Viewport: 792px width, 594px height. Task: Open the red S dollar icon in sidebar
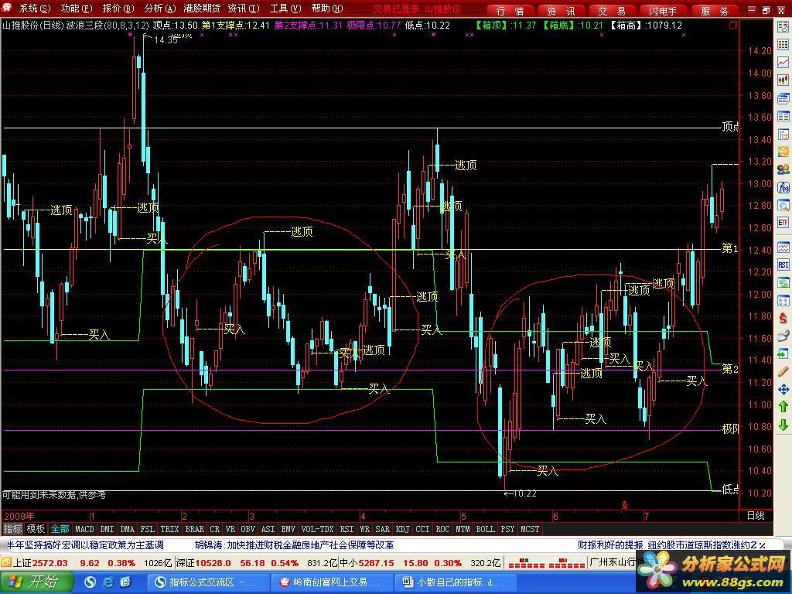pos(783,318)
